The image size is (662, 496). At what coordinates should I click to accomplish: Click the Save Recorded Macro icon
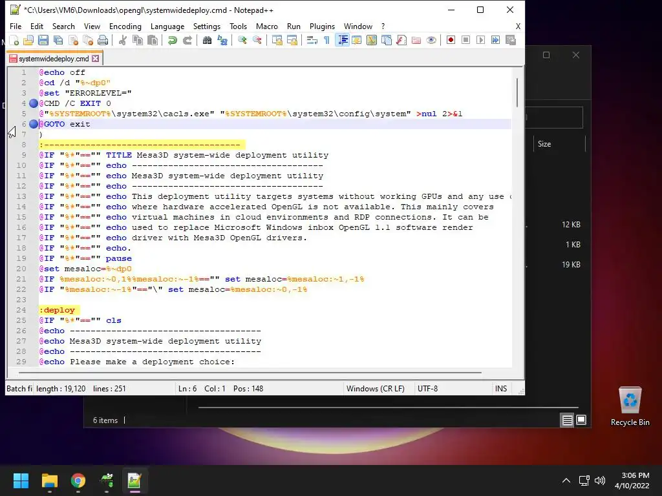click(x=511, y=41)
